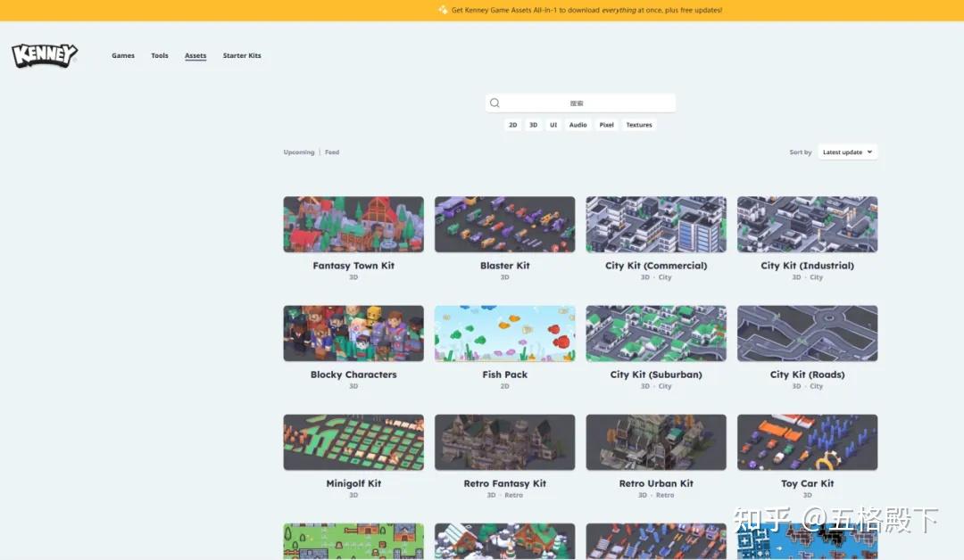The height and width of the screenshot is (560, 964).
Task: Filter assets by 2D tag
Action: click(x=512, y=125)
